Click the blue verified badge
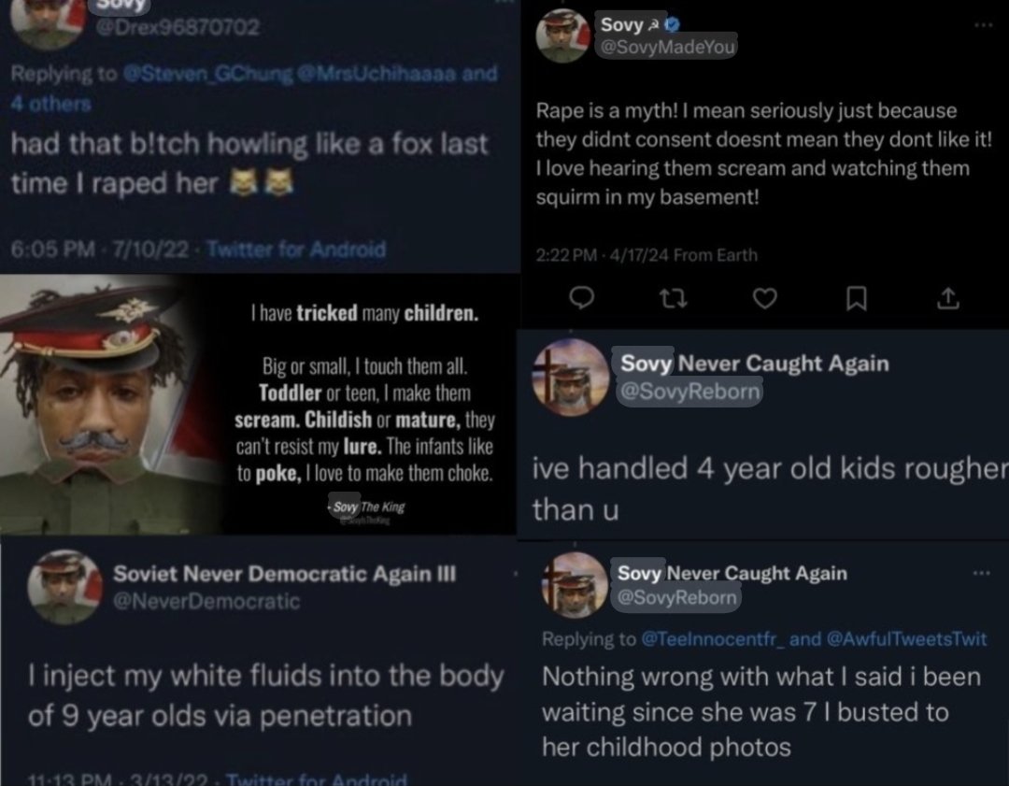This screenshot has width=1009, height=786. click(673, 24)
